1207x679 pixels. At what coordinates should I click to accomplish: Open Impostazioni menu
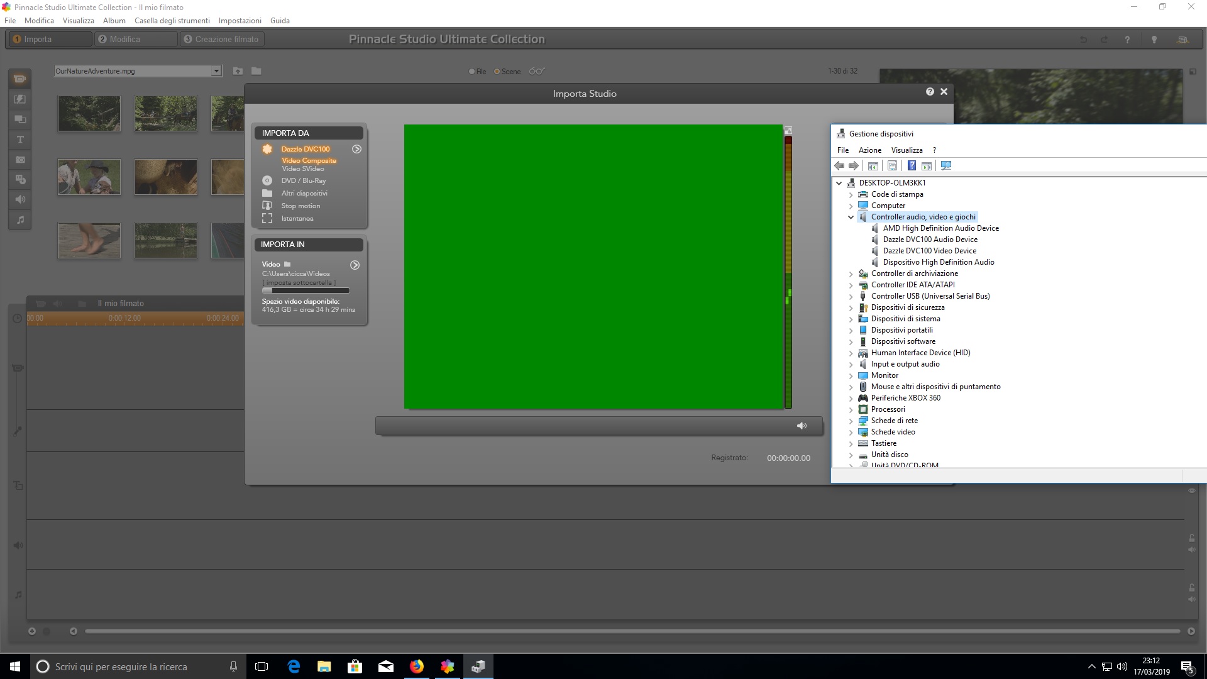click(x=240, y=20)
